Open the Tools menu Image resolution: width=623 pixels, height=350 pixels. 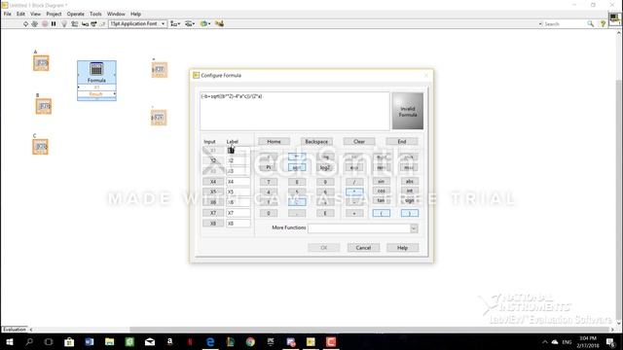(x=95, y=14)
